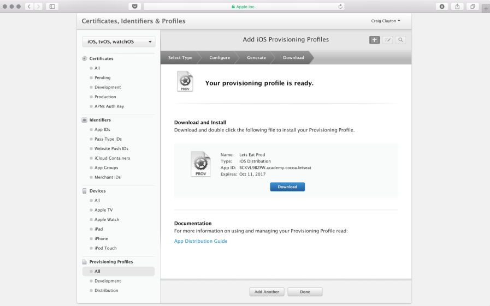Select Distribution provisioning profiles
The width and height of the screenshot is (490, 306).
click(107, 290)
